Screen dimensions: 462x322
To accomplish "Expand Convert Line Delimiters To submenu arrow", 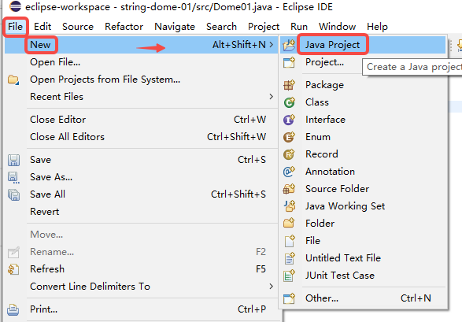I will coord(271,287).
